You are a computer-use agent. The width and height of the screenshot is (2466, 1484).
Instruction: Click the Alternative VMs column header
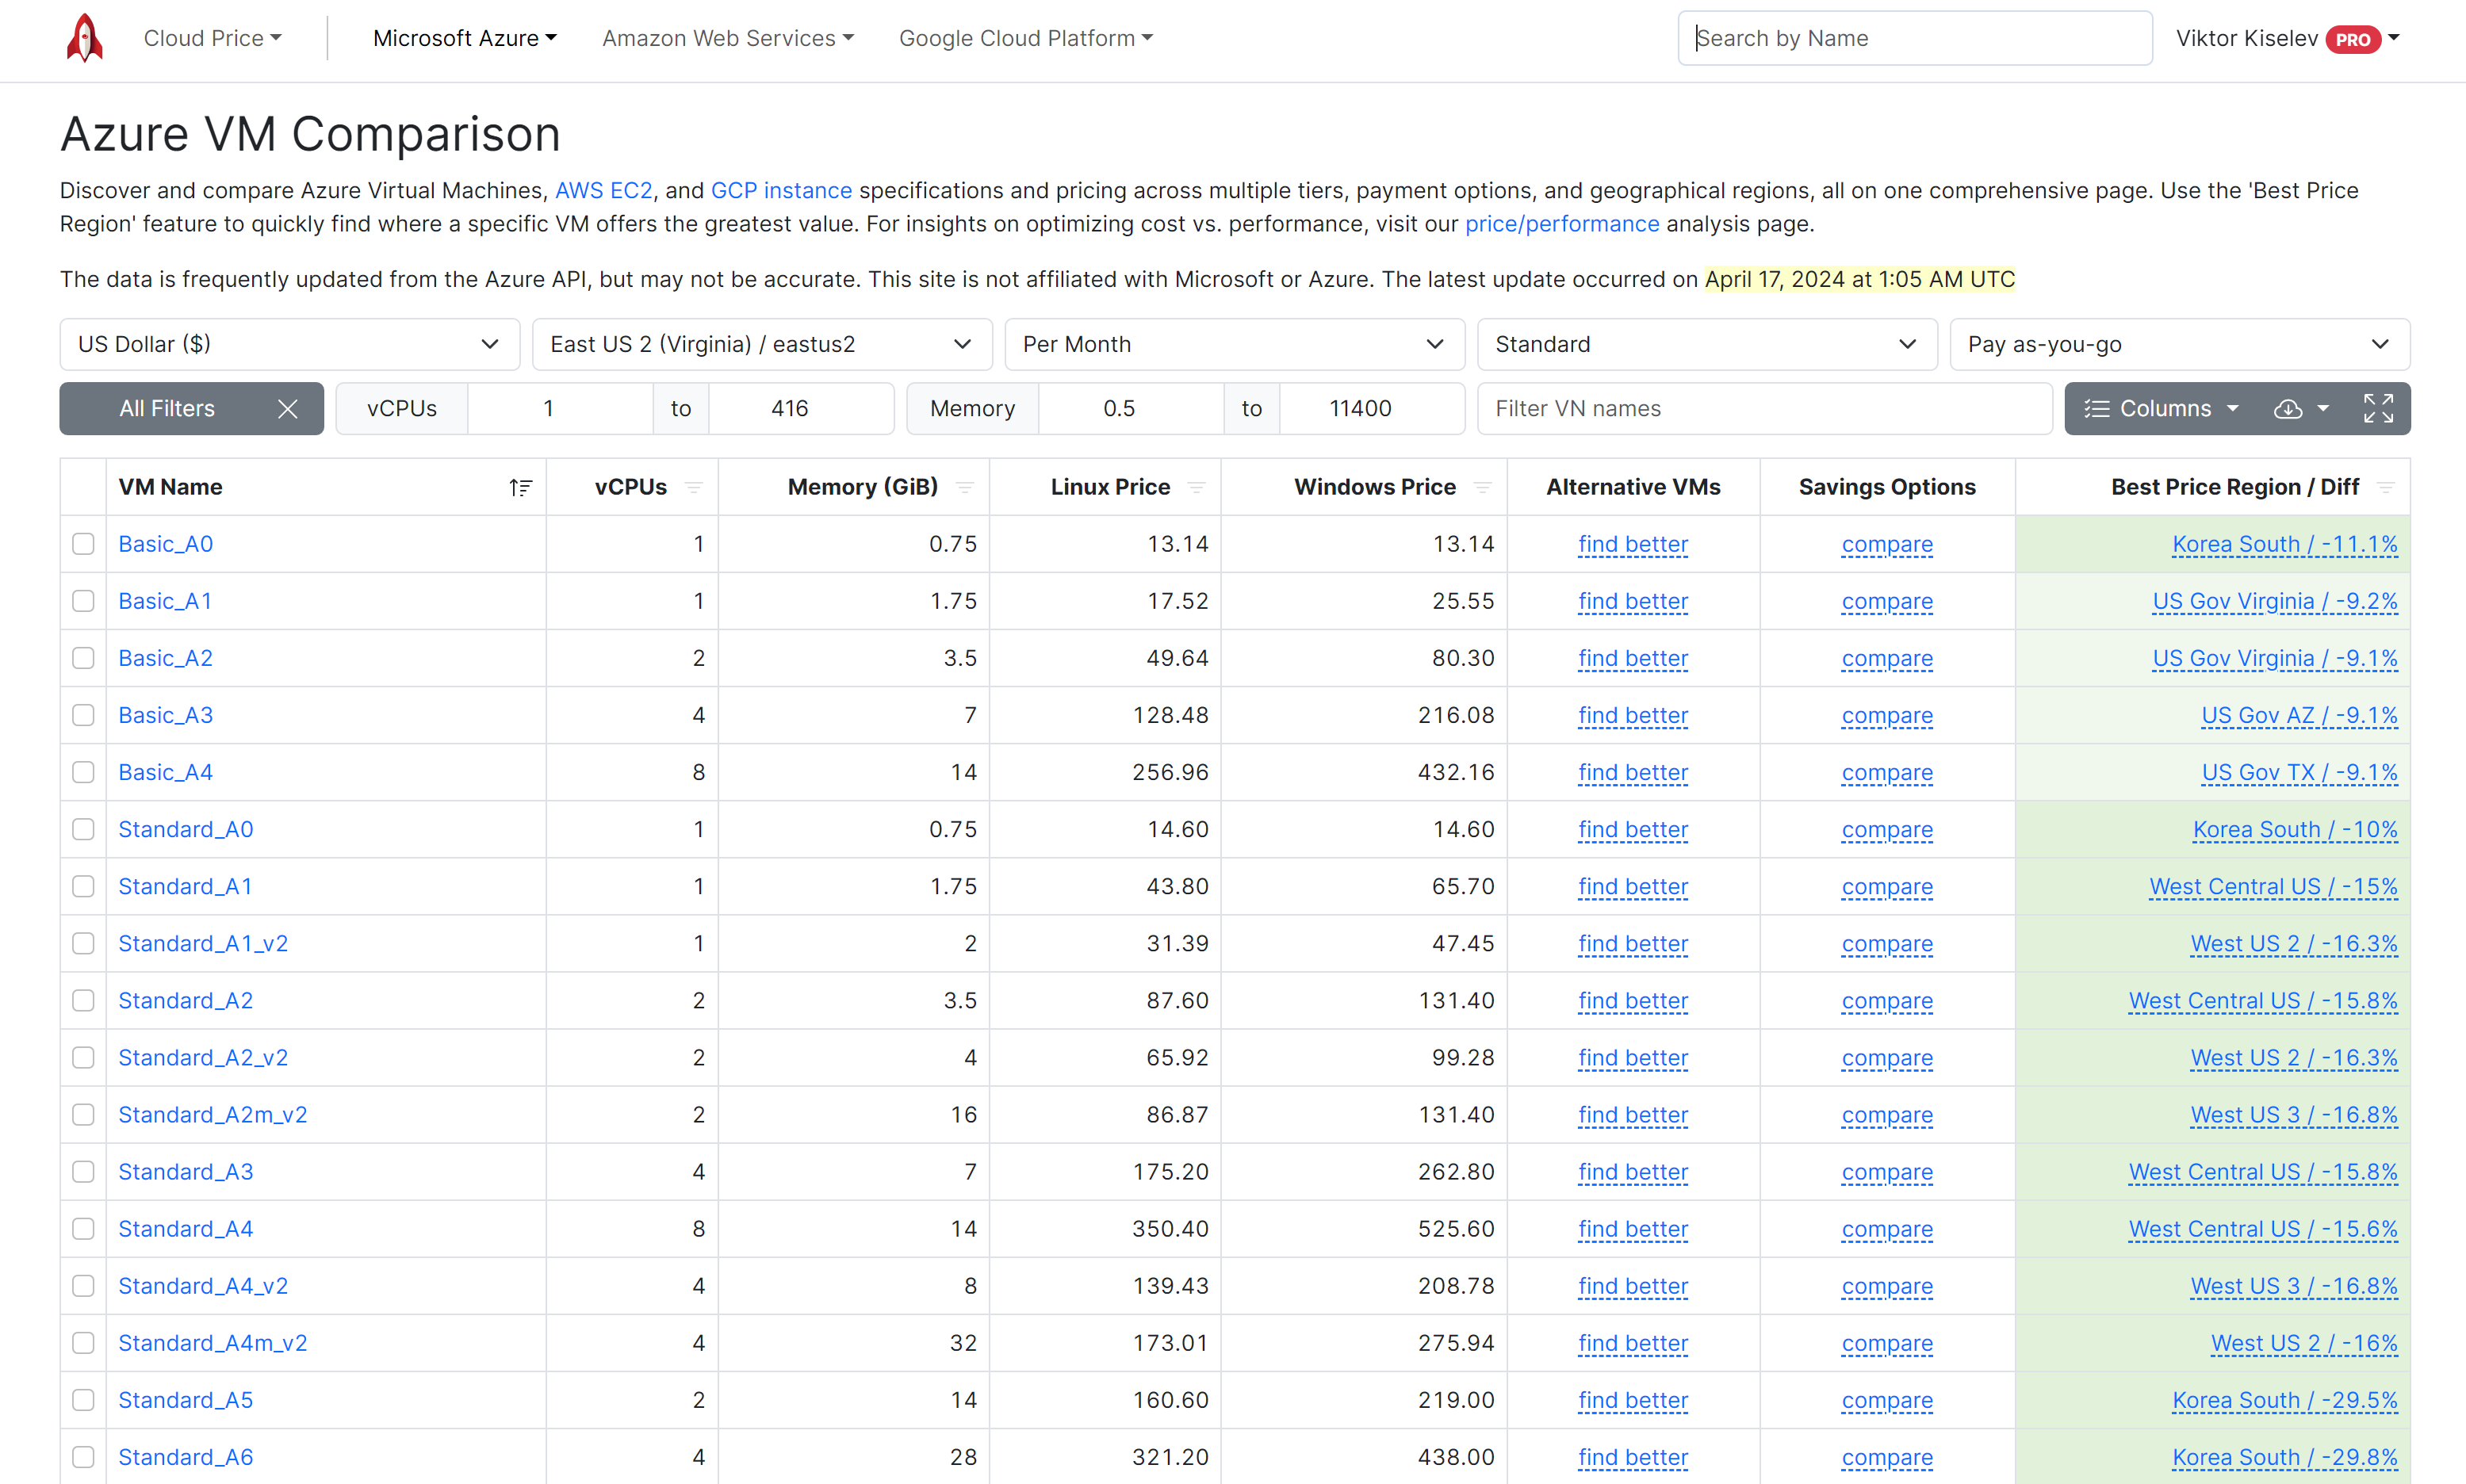1633,487
